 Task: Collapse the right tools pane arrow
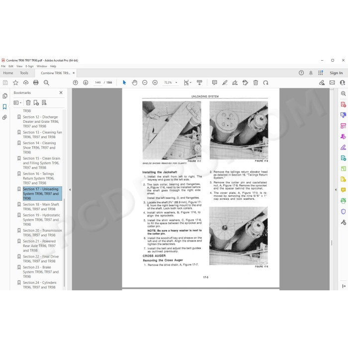point(336,190)
